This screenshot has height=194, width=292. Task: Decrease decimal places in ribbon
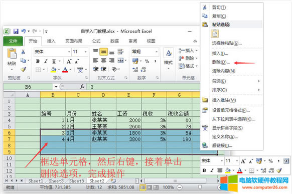(x=143, y=70)
